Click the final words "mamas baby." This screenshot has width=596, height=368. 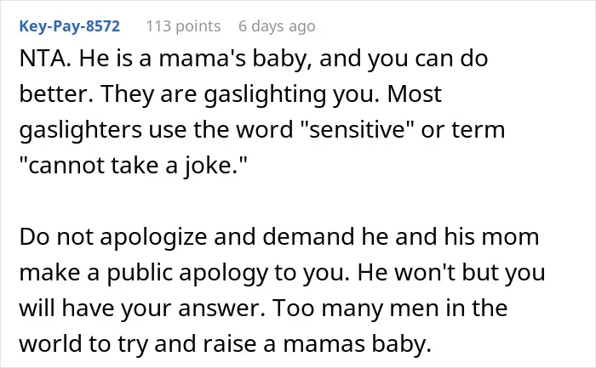coord(358,344)
